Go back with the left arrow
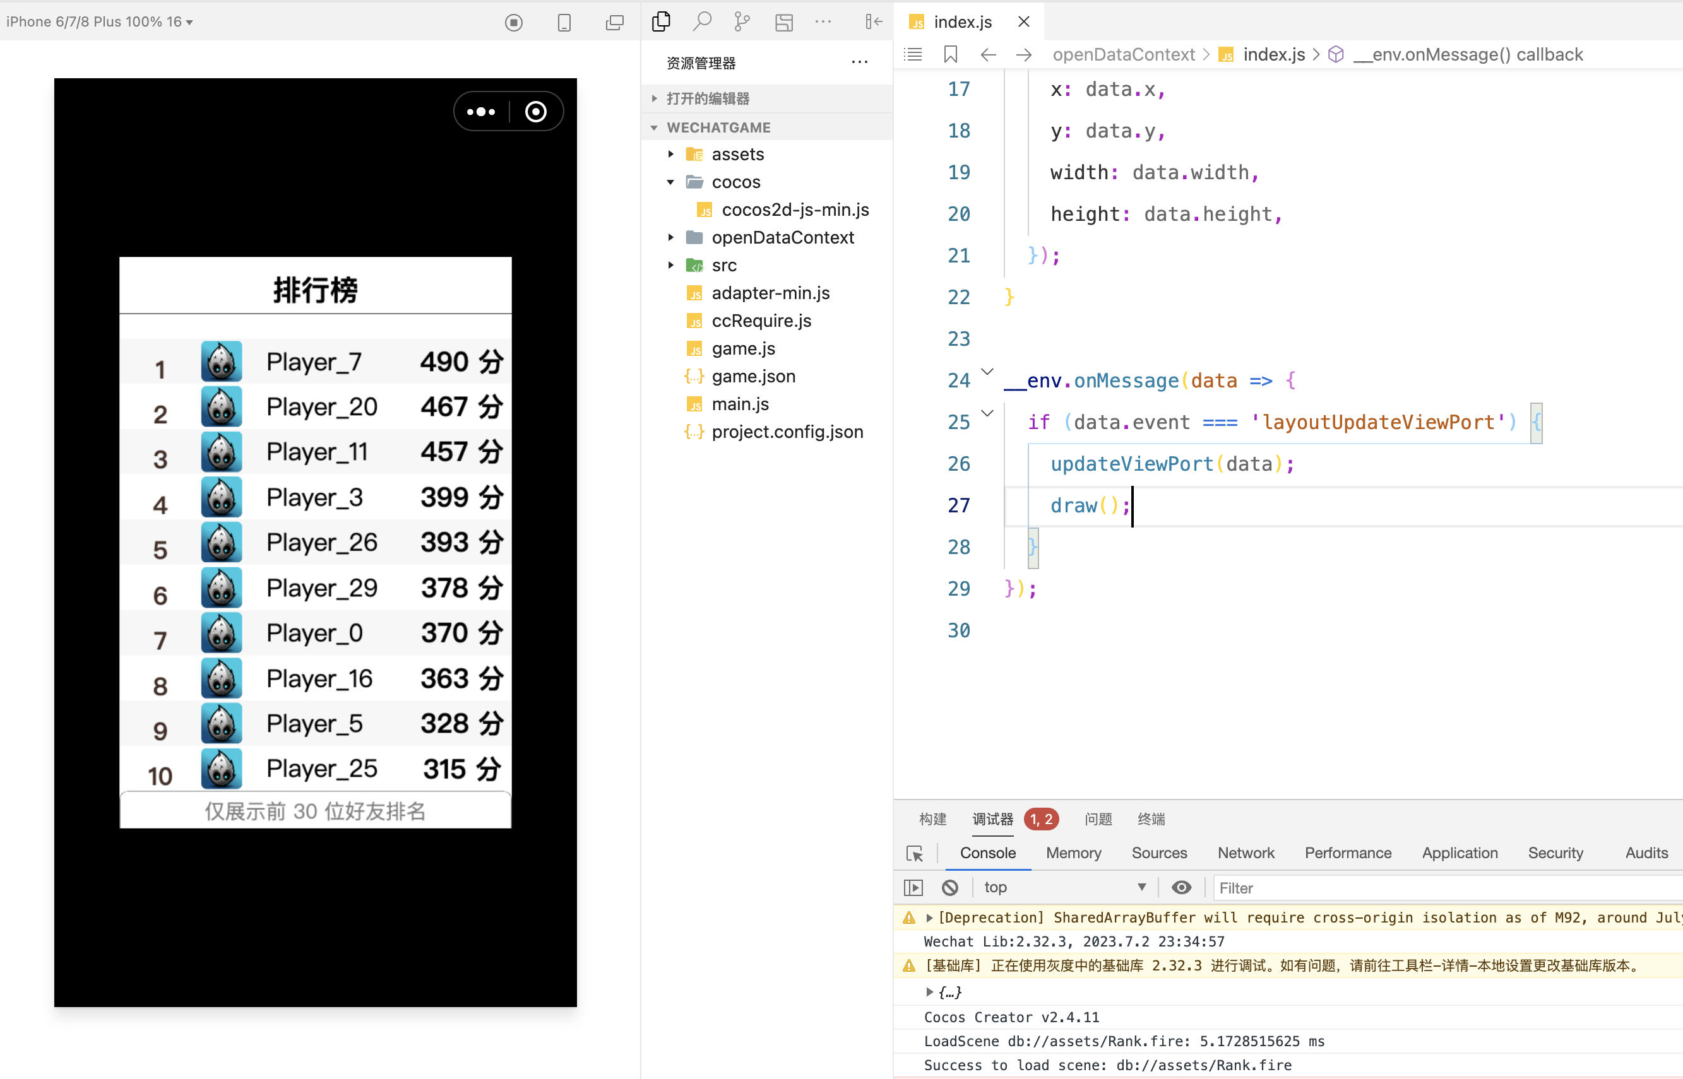 989,54
